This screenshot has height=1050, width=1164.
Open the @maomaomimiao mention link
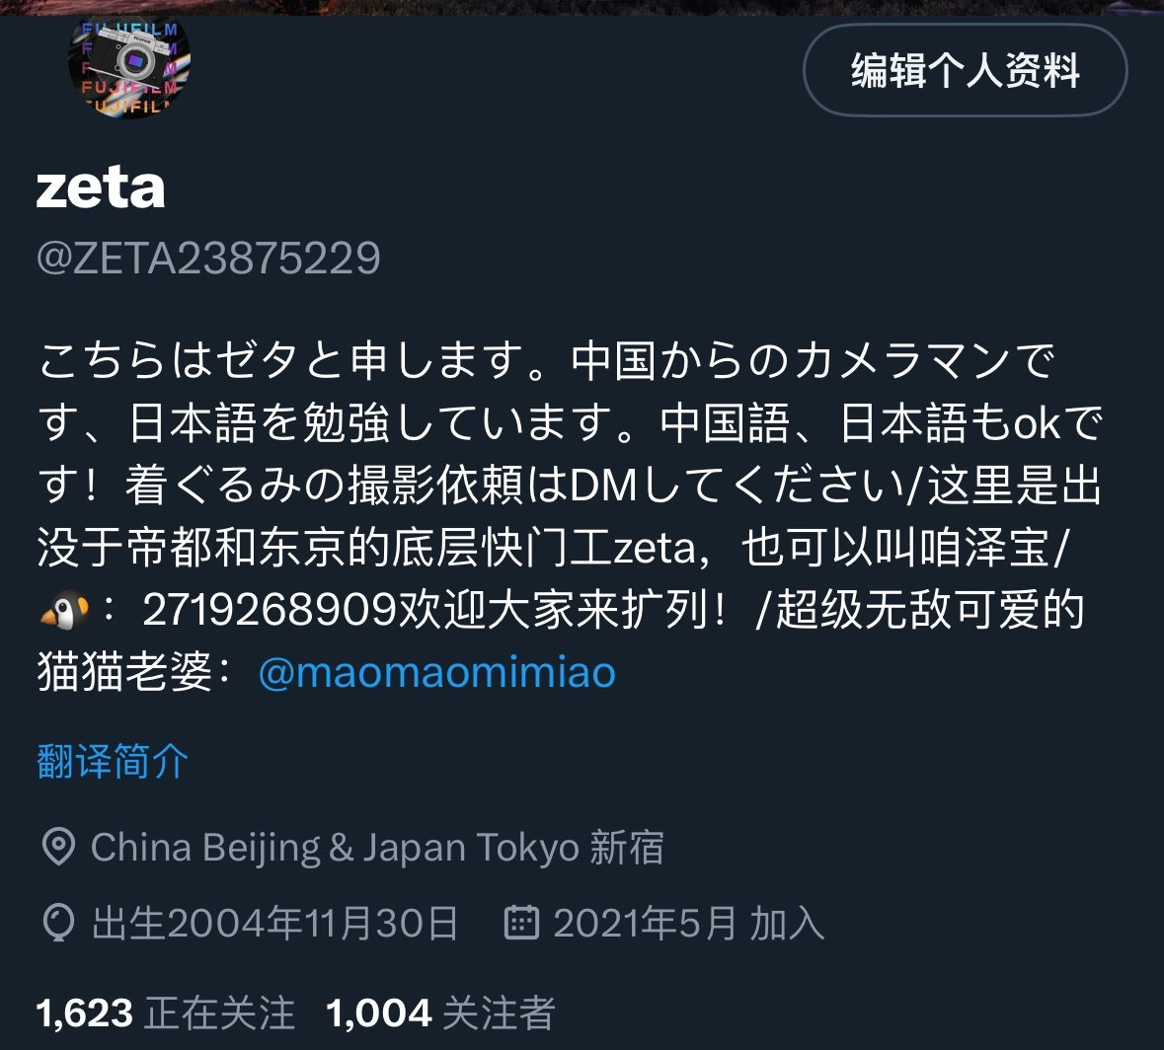pyautogui.click(x=437, y=672)
